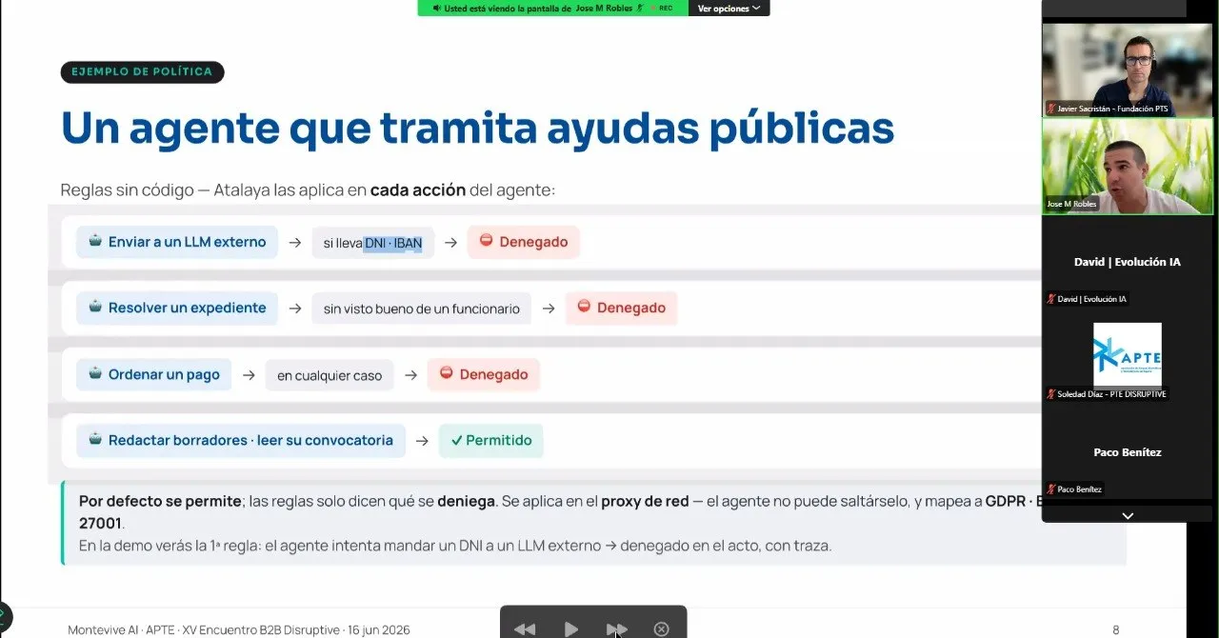This screenshot has width=1219, height=638.
Task: Click the green checkmark in the Permitido badge
Action: tap(456, 441)
